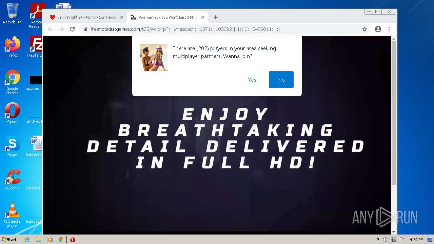
Task: Open CCleaner desktop shortcut
Action: point(12,180)
